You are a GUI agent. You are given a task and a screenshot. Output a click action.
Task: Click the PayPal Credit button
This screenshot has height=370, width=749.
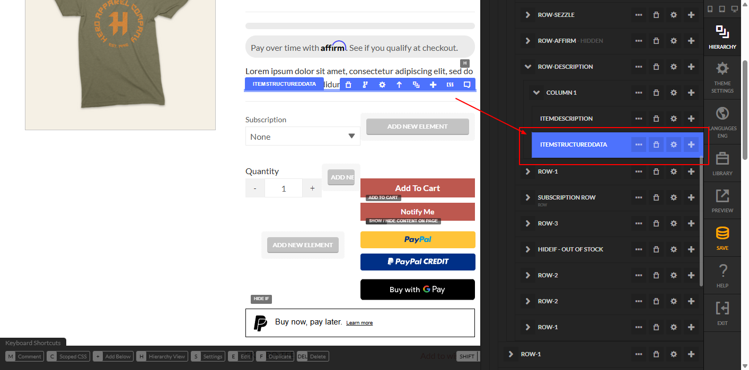pyautogui.click(x=418, y=261)
